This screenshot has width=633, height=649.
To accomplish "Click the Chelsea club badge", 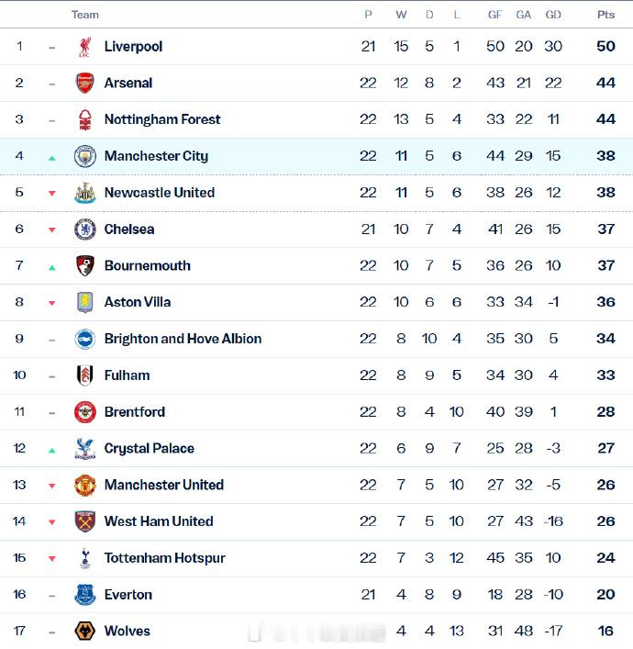I will click(x=84, y=229).
